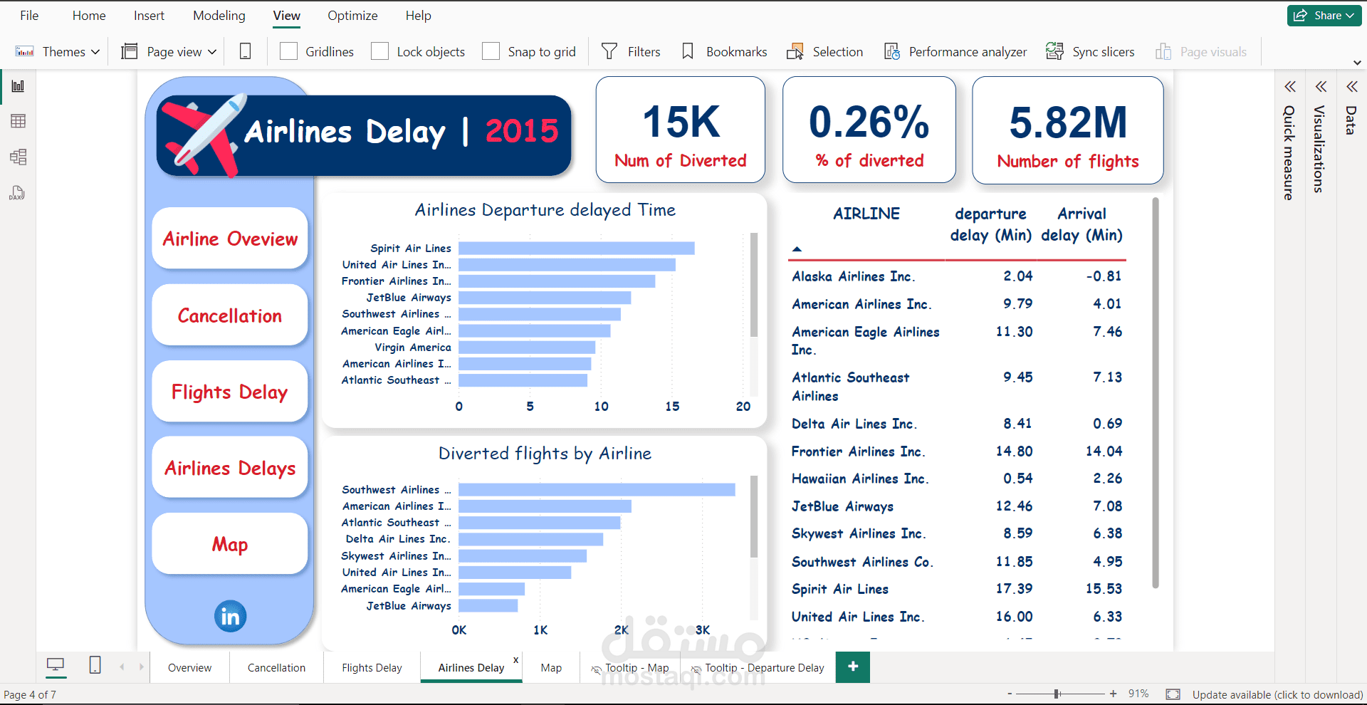
Task: Click the Flights Delay navigation button
Action: [x=230, y=392]
